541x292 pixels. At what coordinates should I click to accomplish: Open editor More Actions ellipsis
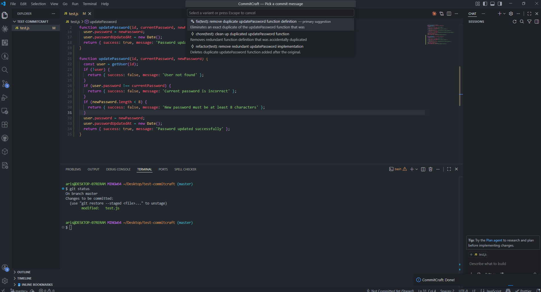click(456, 14)
